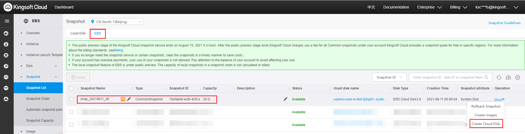Switch language to 中文
This screenshot has height=134, width=525.
[x=371, y=7]
